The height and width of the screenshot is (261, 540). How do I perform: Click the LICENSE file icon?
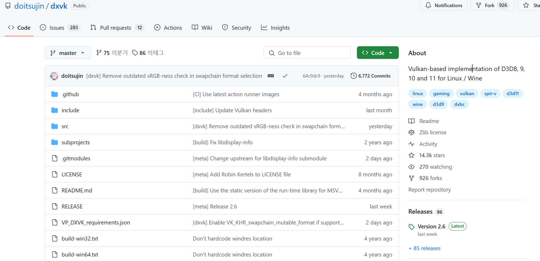click(x=55, y=174)
